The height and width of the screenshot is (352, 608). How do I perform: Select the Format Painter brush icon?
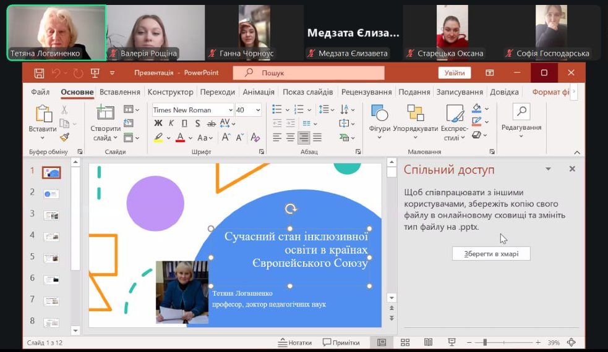pyautogui.click(x=64, y=137)
